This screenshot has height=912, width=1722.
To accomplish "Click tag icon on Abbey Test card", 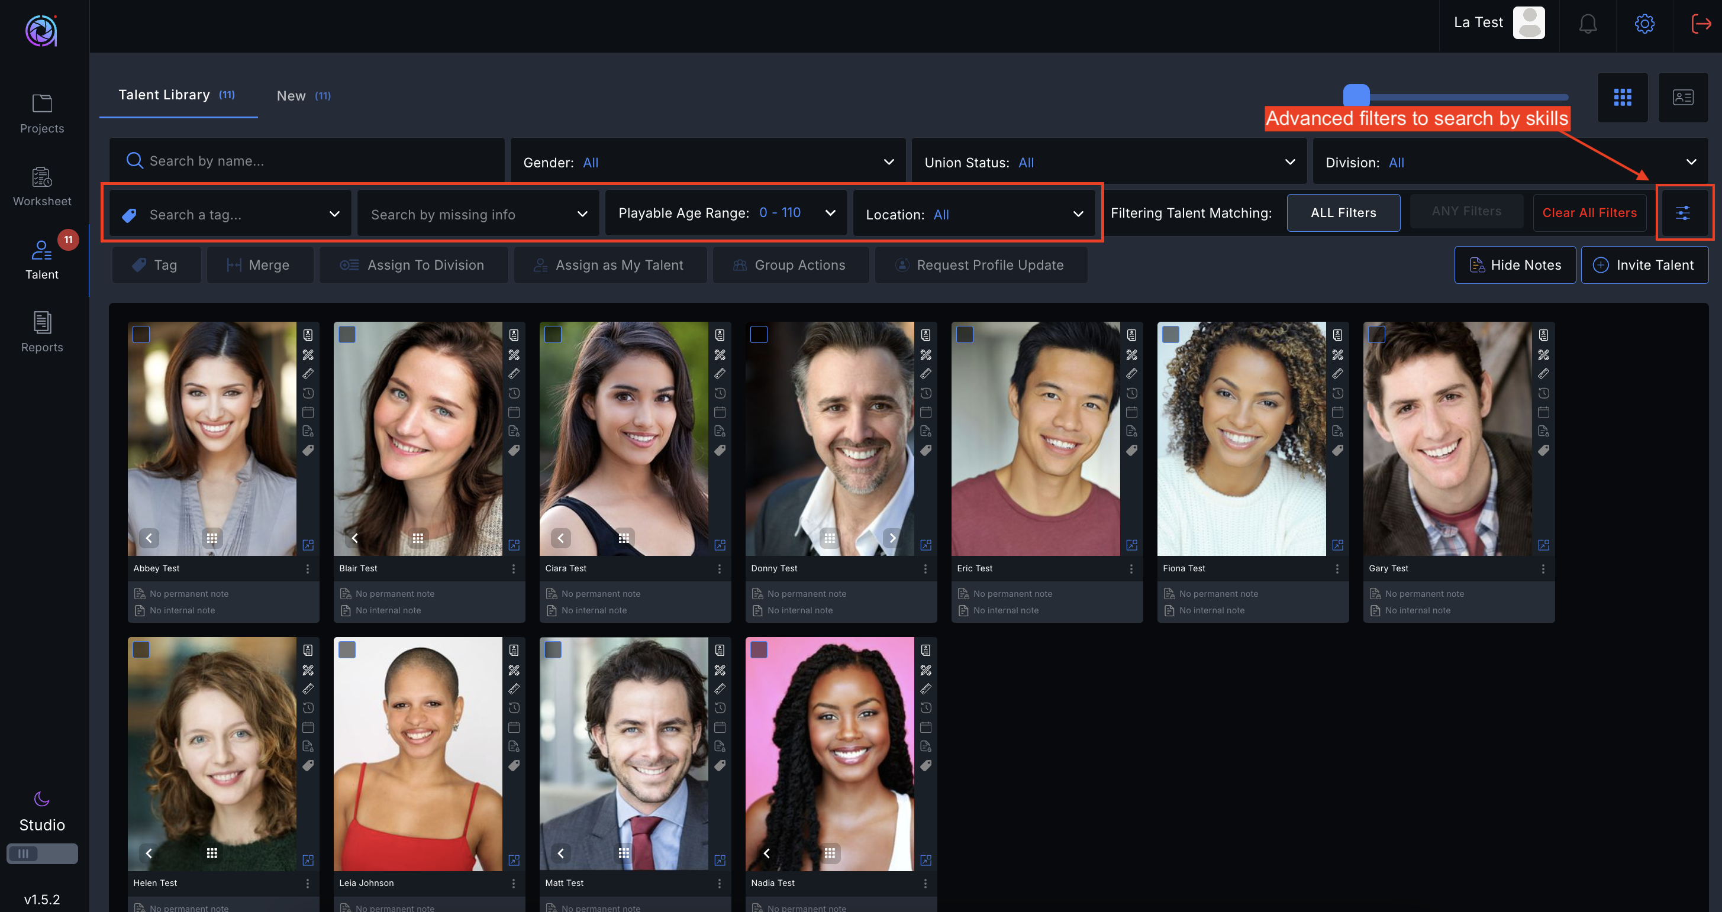I will 308,450.
